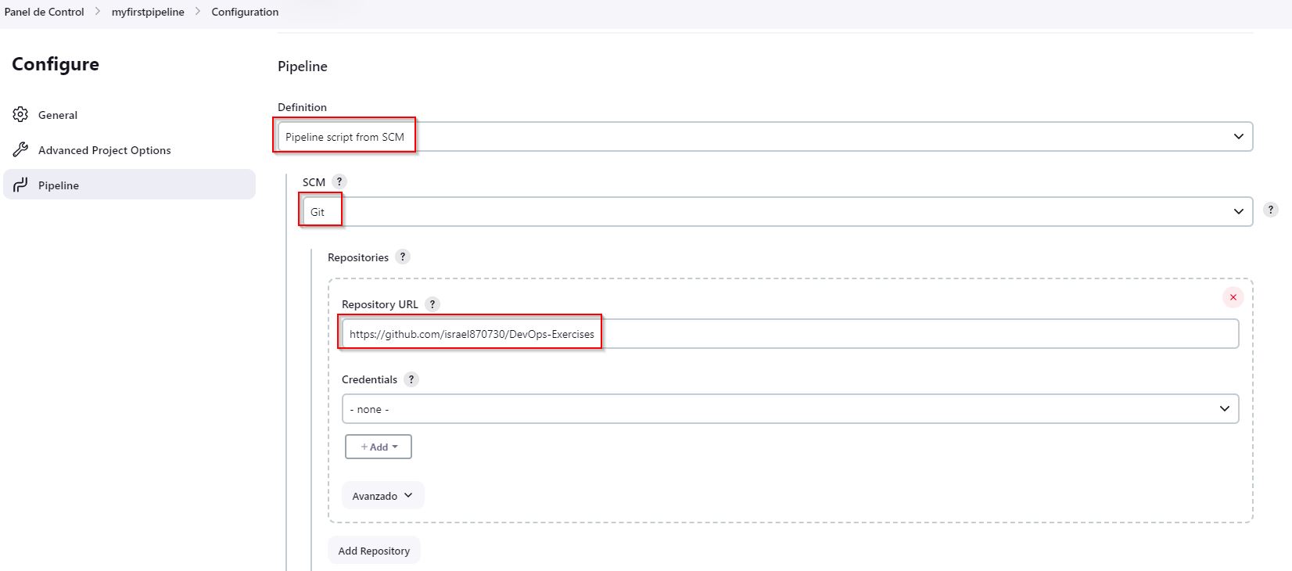
Task: Expand the Avanzado options
Action: click(382, 496)
